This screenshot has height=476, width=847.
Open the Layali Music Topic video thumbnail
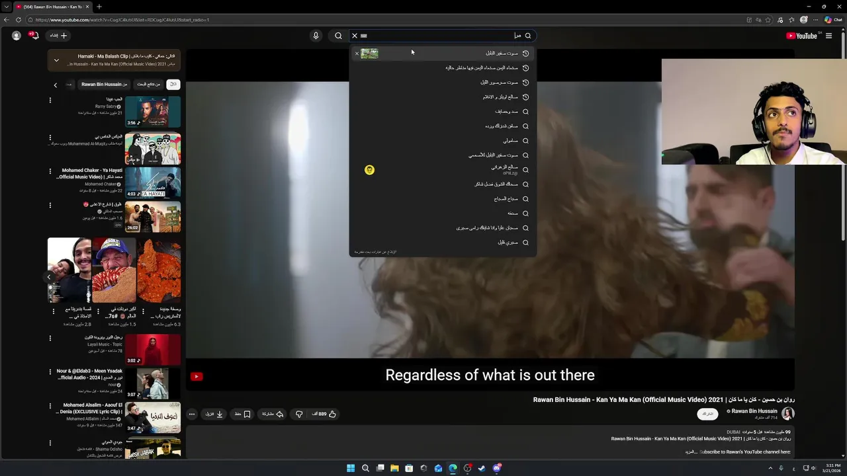(x=153, y=350)
